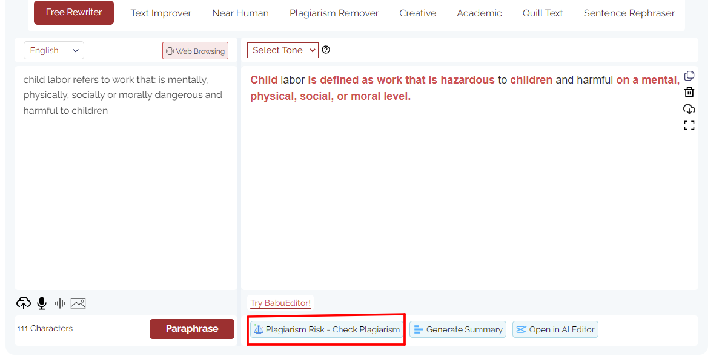Switch to Academic mode
Screen dimensions: 722x356
pyautogui.click(x=479, y=13)
